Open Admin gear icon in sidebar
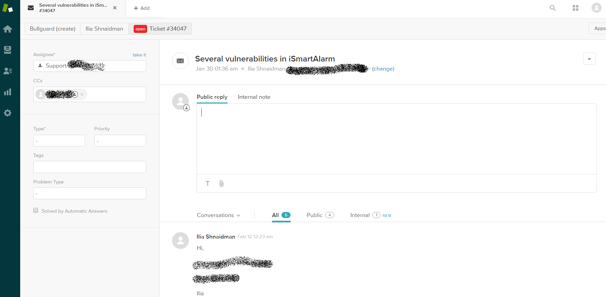The image size is (606, 297). pyautogui.click(x=7, y=113)
